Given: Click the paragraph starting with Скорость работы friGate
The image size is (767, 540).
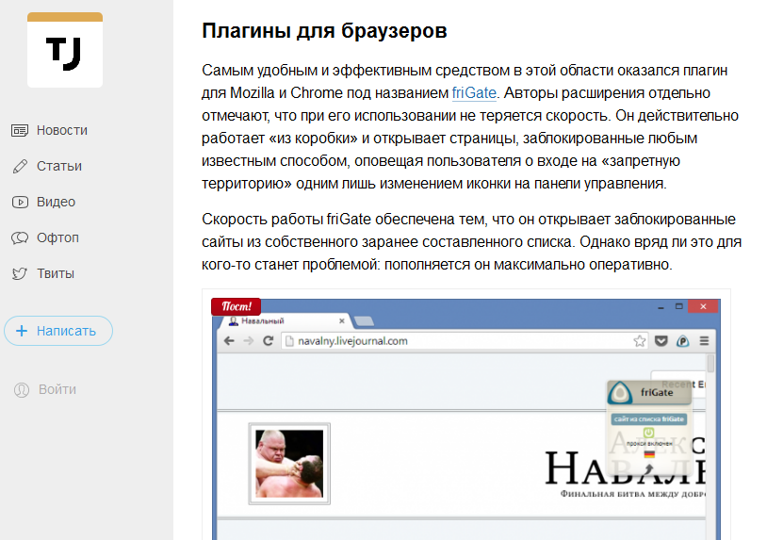Looking at the screenshot, I should click(471, 242).
